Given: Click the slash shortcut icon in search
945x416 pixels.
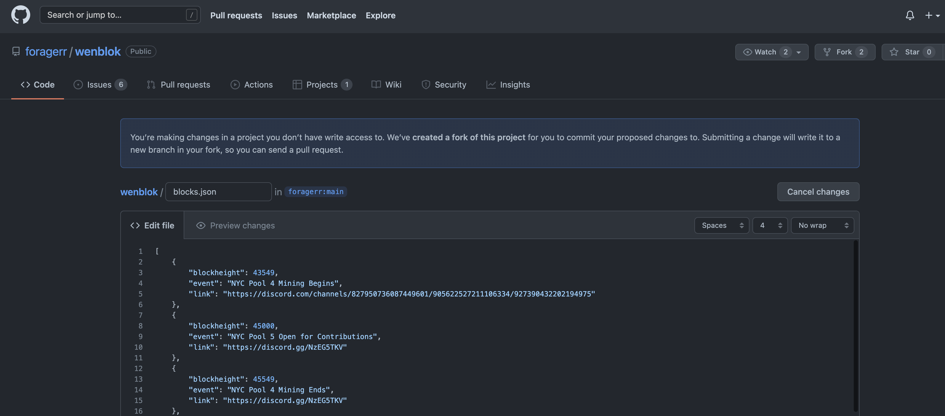Looking at the screenshot, I should [x=191, y=15].
